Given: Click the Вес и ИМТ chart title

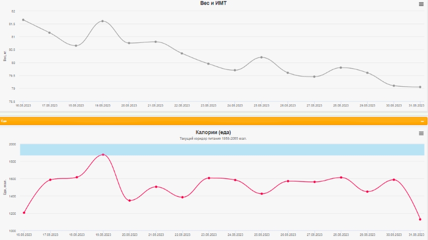Looking at the screenshot, I should click(x=213, y=3).
